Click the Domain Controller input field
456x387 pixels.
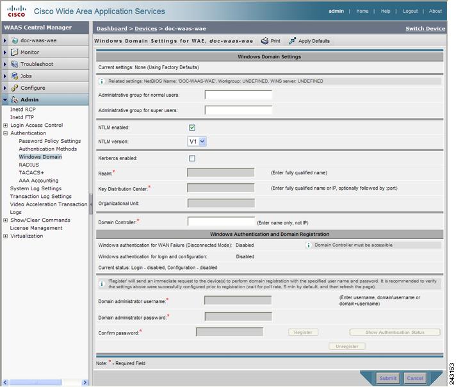click(x=221, y=222)
